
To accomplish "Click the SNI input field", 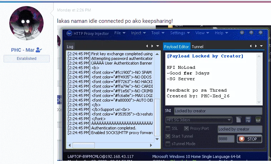I will coord(218,111).
